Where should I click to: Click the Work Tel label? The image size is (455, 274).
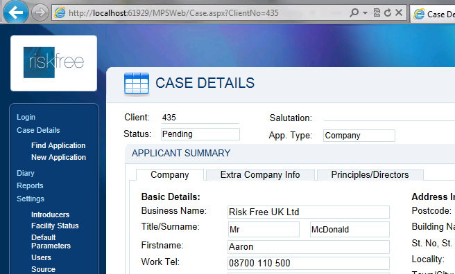[160, 262]
